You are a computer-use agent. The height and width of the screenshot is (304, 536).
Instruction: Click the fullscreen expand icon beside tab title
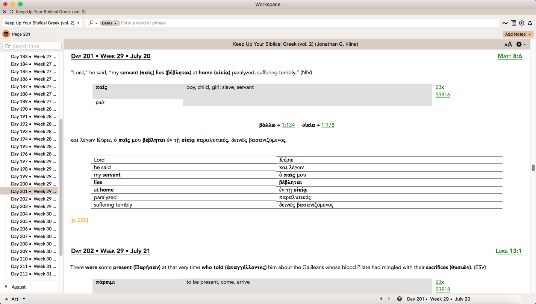[11, 12]
